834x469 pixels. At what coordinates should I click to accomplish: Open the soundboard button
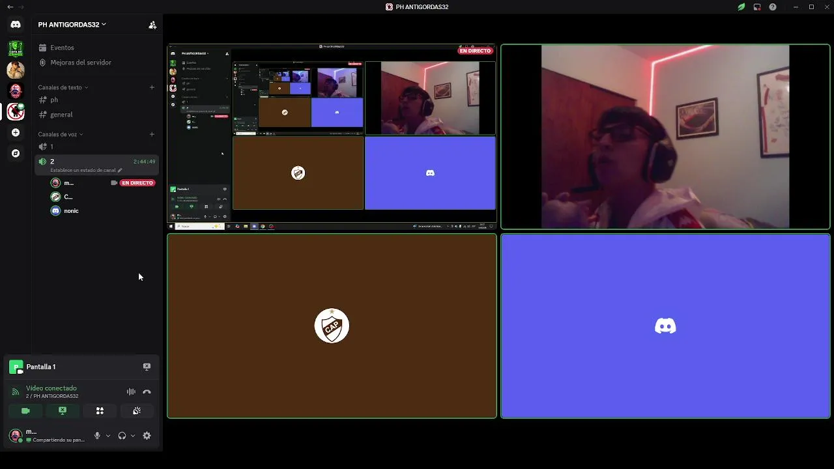click(x=137, y=411)
